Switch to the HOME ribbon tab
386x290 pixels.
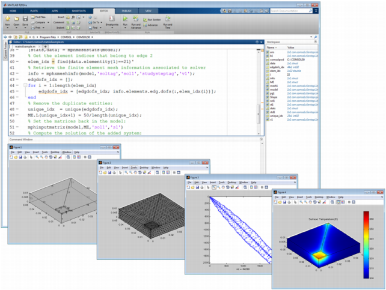pyautogui.click(x=13, y=11)
